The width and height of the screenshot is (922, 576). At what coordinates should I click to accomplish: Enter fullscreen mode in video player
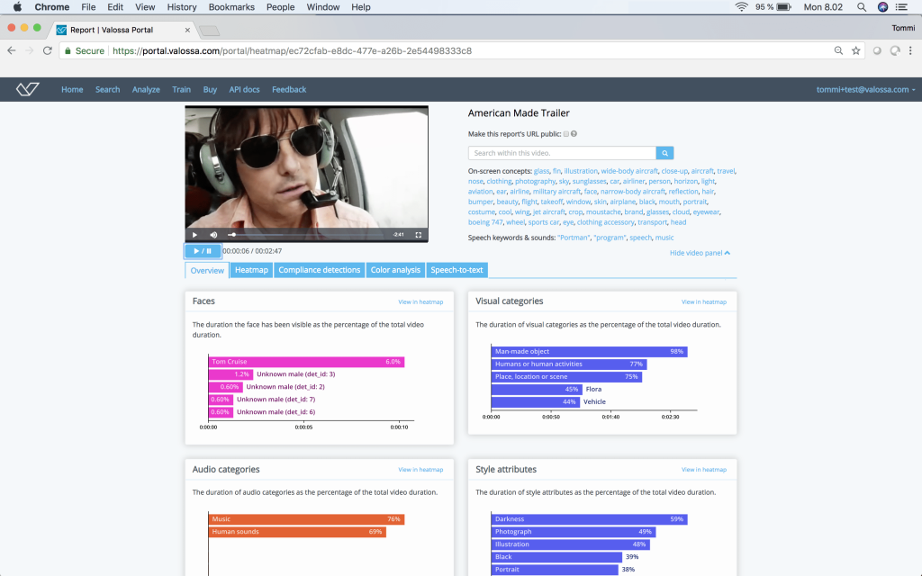(x=418, y=235)
